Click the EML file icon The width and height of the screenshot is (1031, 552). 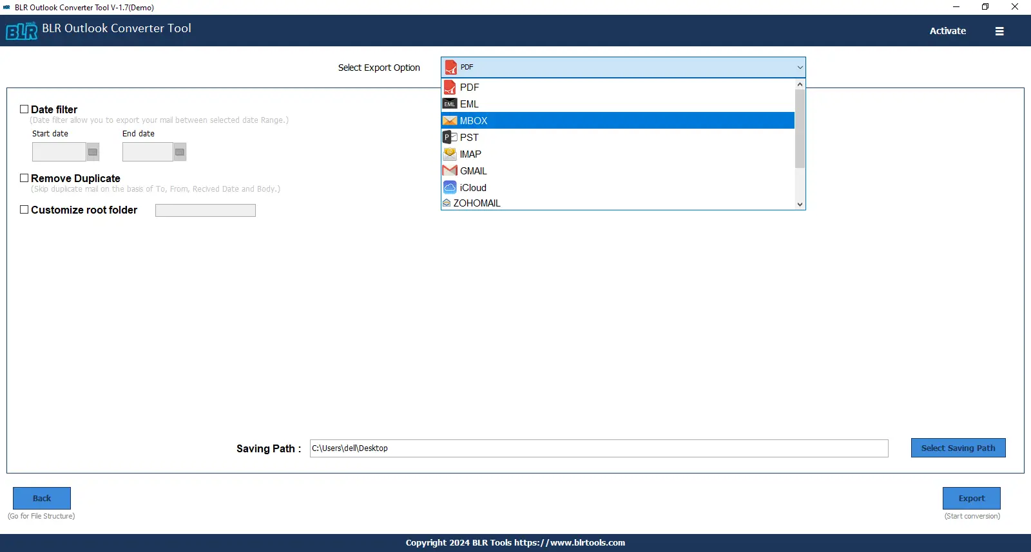(x=450, y=104)
